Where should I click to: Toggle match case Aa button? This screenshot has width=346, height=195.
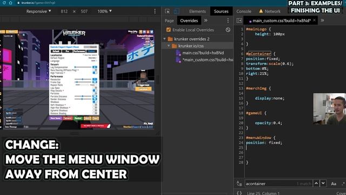pos(334,184)
